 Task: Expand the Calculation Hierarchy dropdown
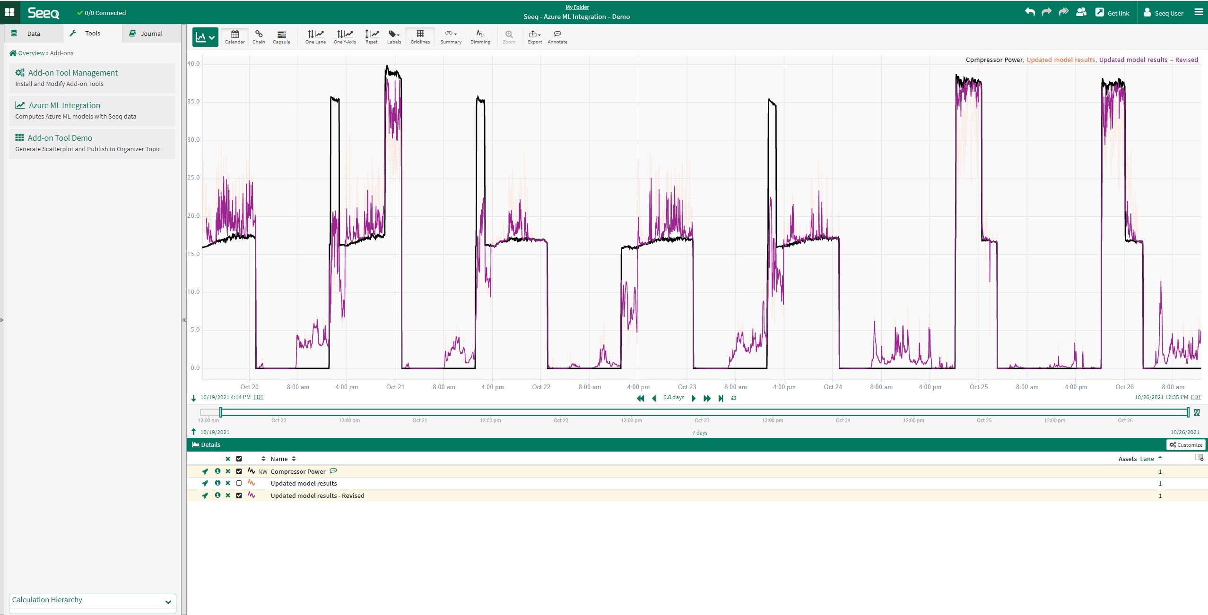pos(168,601)
